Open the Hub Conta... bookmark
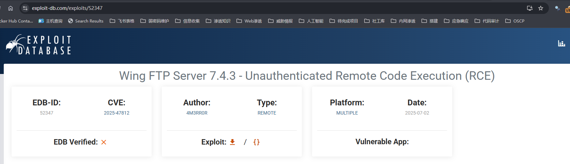Screen dimensions: 570x164 pos(17,21)
